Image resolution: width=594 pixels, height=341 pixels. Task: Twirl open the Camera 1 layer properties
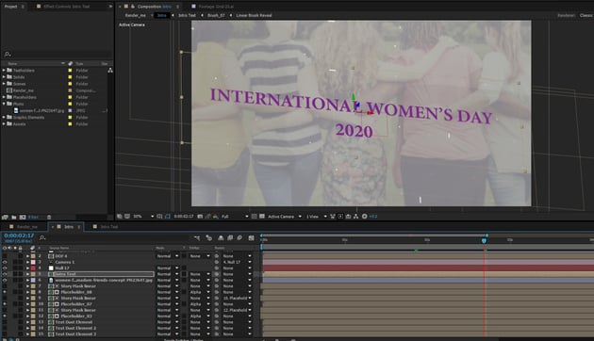[x=27, y=262]
